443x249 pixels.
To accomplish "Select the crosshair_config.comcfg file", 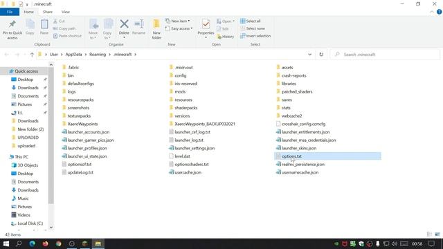I will 303,124.
